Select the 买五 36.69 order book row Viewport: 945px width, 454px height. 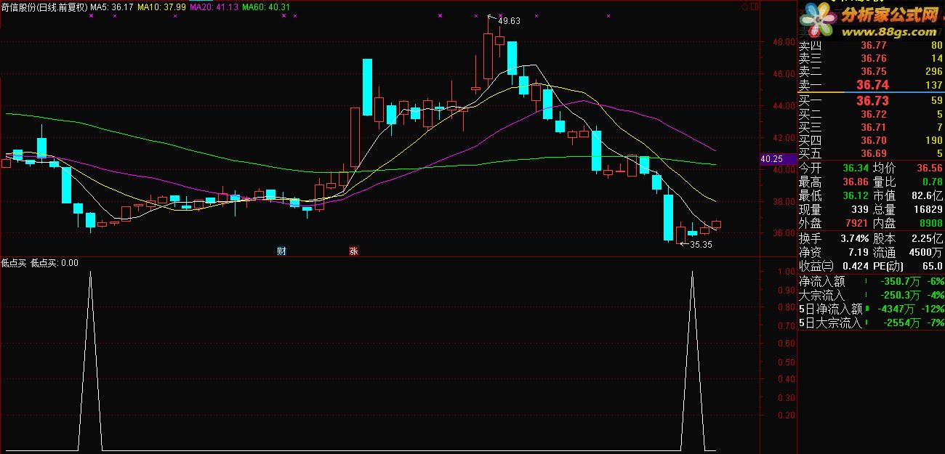871,153
